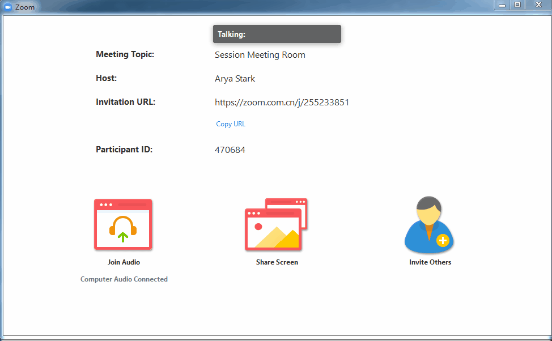552x341 pixels.
Task: Click the Invitation URL label
Action: 125,102
